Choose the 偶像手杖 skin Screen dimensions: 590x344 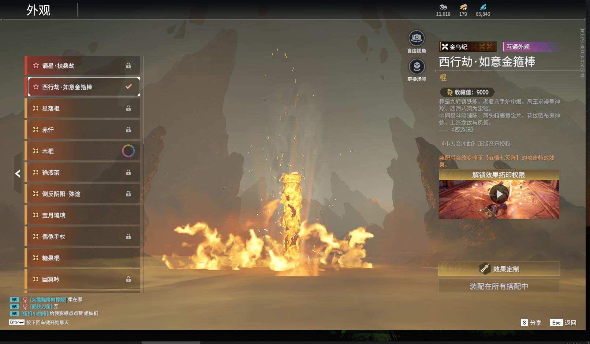(82, 236)
